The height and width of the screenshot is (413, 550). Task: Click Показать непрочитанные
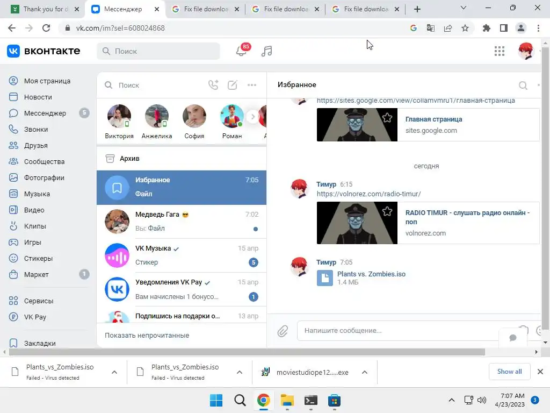pyautogui.click(x=147, y=336)
